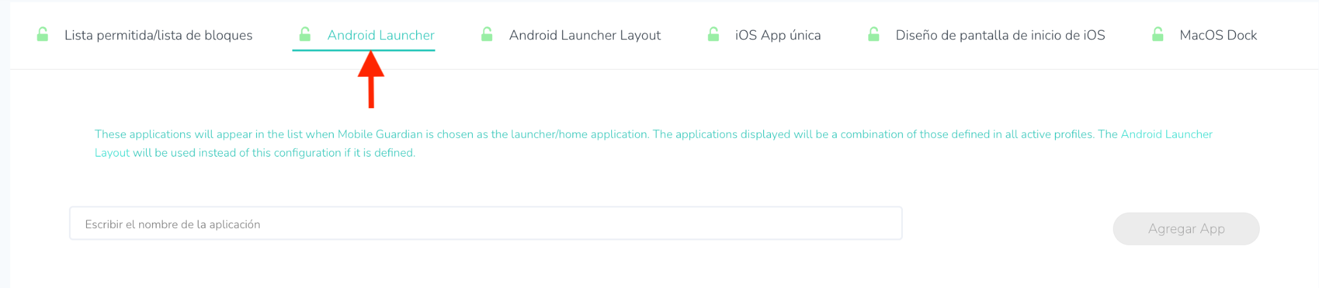Switch to the MacOS Dock tab
The width and height of the screenshot is (1319, 288).
pyautogui.click(x=1218, y=35)
